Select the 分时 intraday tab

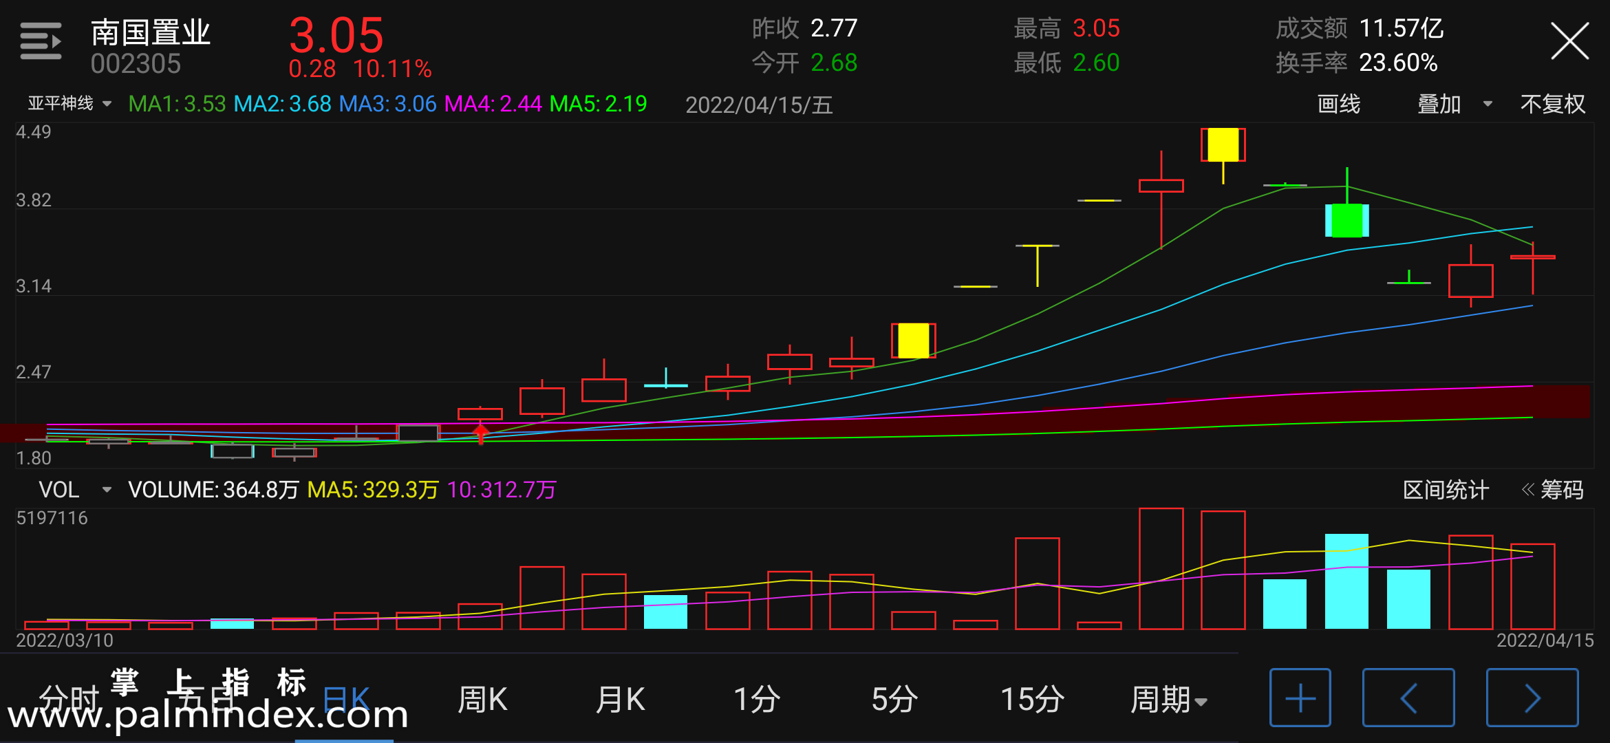pyautogui.click(x=69, y=700)
